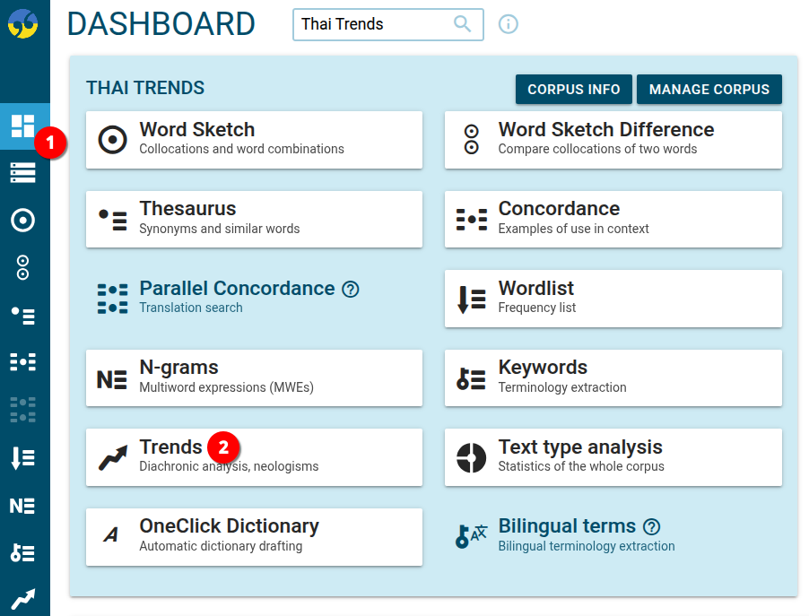
Task: Open the Text type analysis tile
Action: (613, 456)
